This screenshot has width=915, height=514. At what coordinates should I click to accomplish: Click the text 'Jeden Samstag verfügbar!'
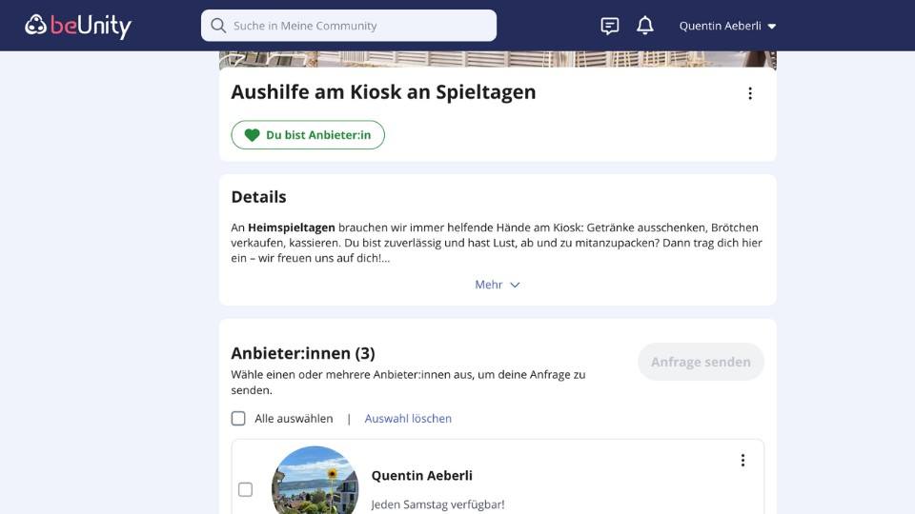pos(437,504)
